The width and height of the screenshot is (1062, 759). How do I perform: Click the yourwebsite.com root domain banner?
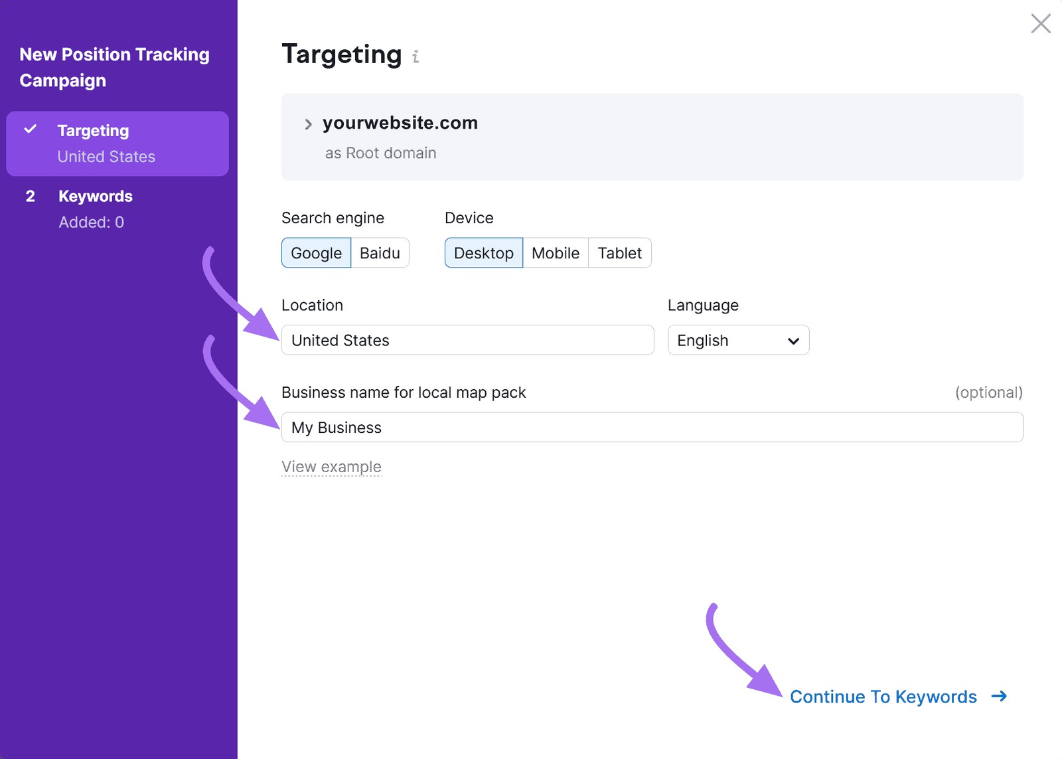coord(652,137)
